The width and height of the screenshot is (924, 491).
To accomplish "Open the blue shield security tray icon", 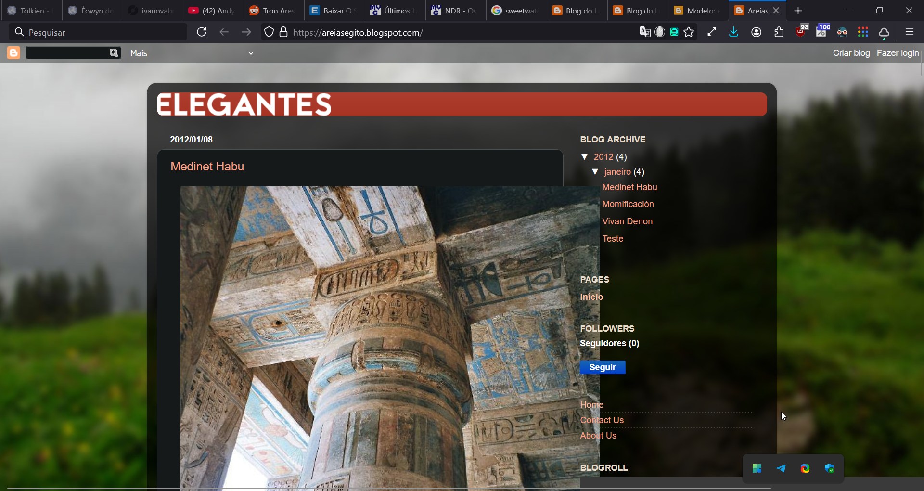I will coord(830,468).
